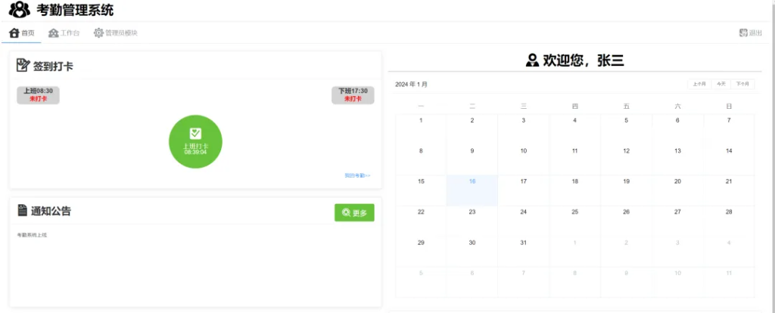Click the 上班08:30 未打卡 status badge
Image resolution: width=775 pixels, height=313 pixels.
(39, 95)
